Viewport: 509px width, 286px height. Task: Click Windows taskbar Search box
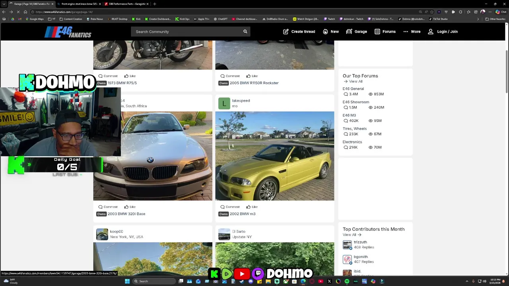pyautogui.click(x=153, y=281)
